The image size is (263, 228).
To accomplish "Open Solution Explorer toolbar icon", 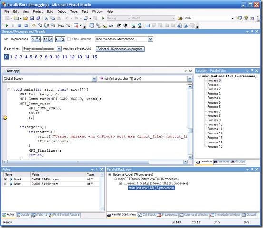I will [239, 18].
